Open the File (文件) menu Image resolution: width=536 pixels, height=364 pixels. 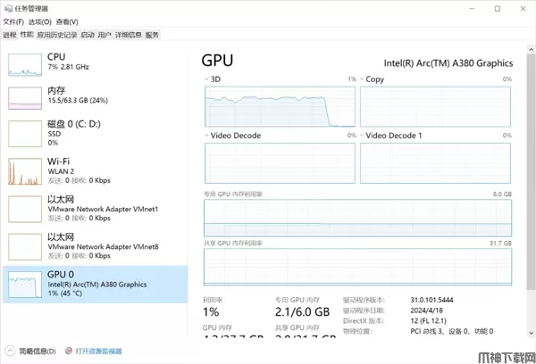[x=13, y=21]
